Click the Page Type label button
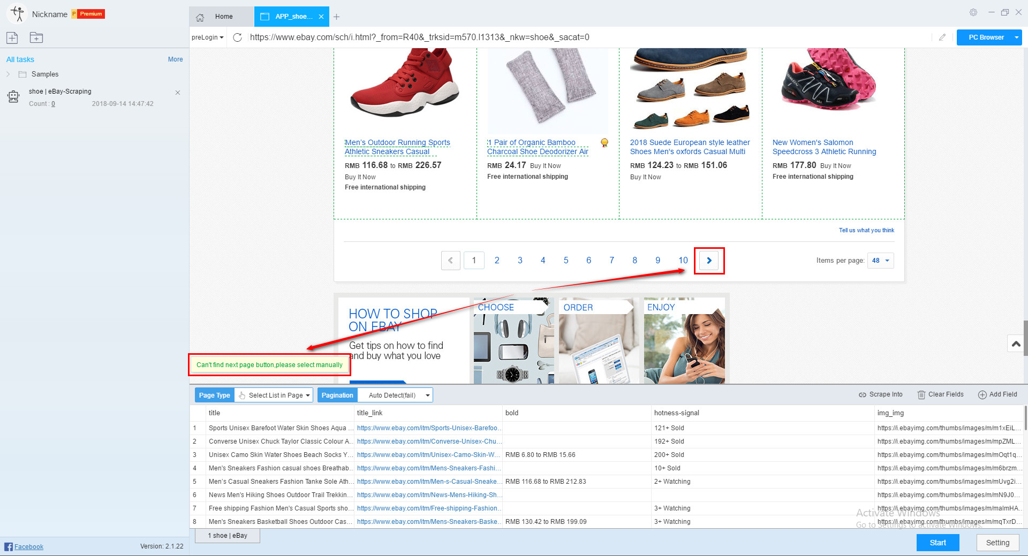Image resolution: width=1028 pixels, height=556 pixels. click(215, 395)
